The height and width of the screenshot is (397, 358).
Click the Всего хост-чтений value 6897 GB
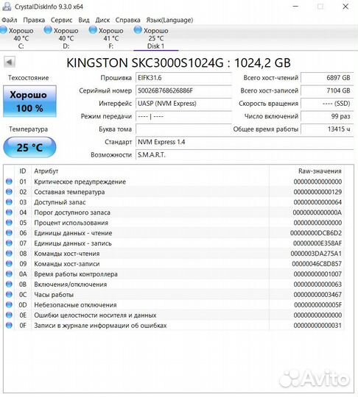[327, 78]
